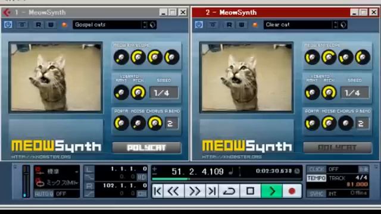Go to next marker in transport
This screenshot has width=381, height=214.
point(212,191)
